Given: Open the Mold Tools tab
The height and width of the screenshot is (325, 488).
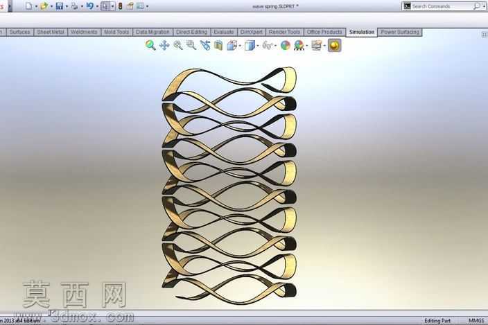Looking at the screenshot, I should [x=116, y=32].
